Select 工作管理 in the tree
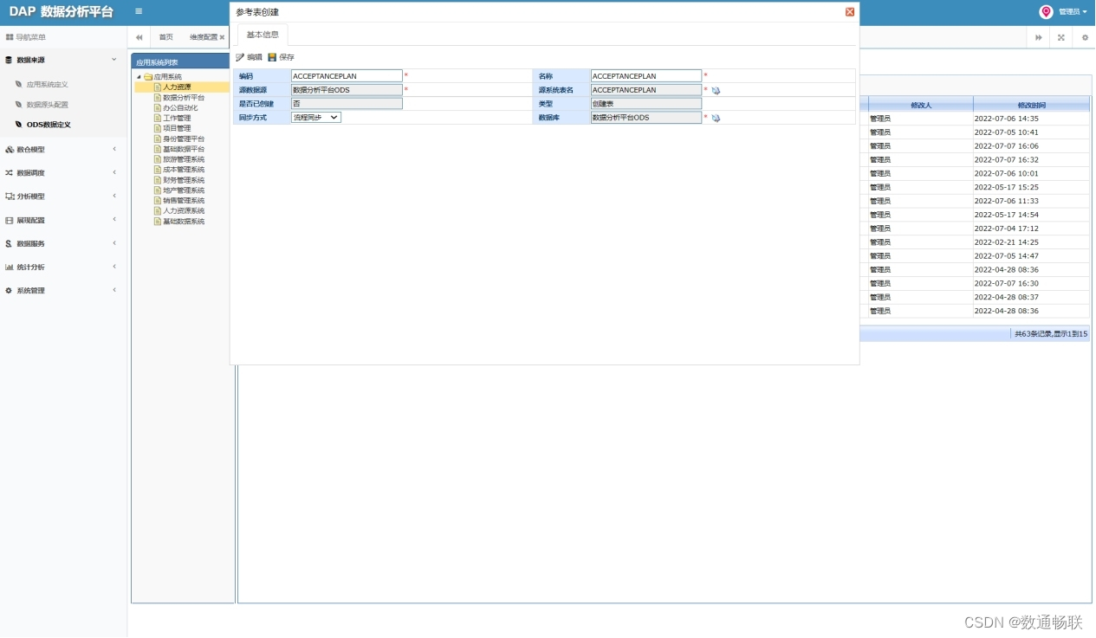The width and height of the screenshot is (1096, 638). pyautogui.click(x=177, y=118)
